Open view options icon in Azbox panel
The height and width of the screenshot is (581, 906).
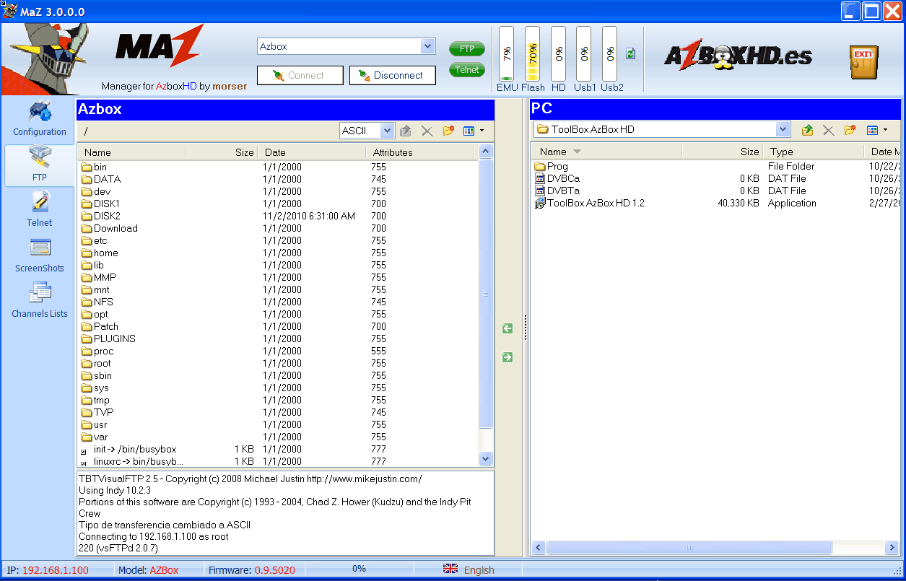pos(469,131)
